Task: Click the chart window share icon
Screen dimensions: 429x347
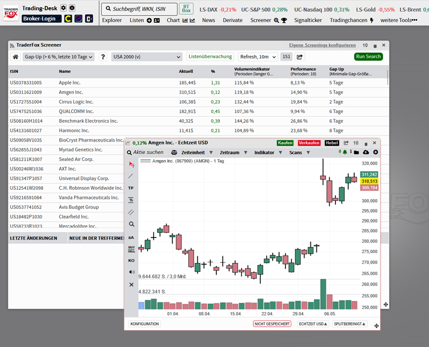Action: (x=346, y=143)
